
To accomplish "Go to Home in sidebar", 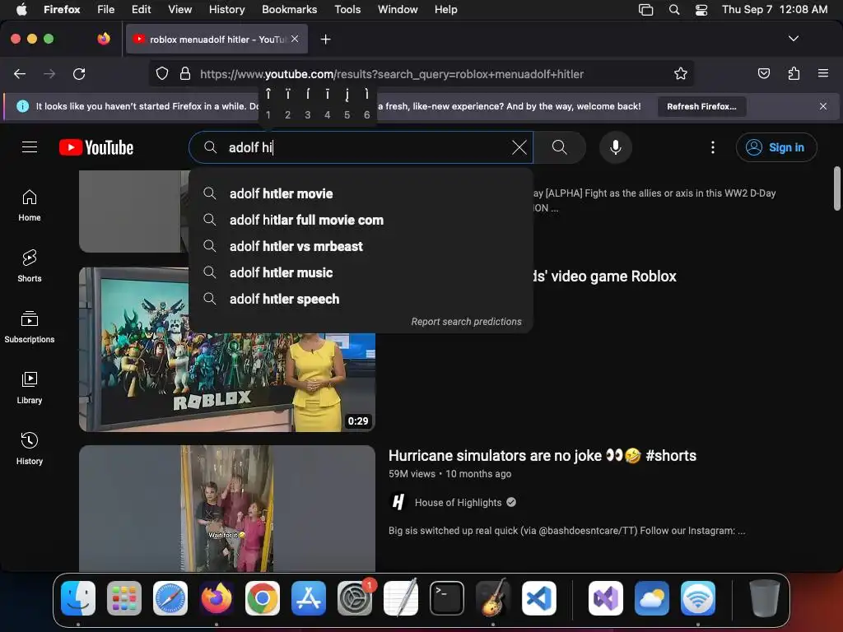I will click(x=30, y=206).
